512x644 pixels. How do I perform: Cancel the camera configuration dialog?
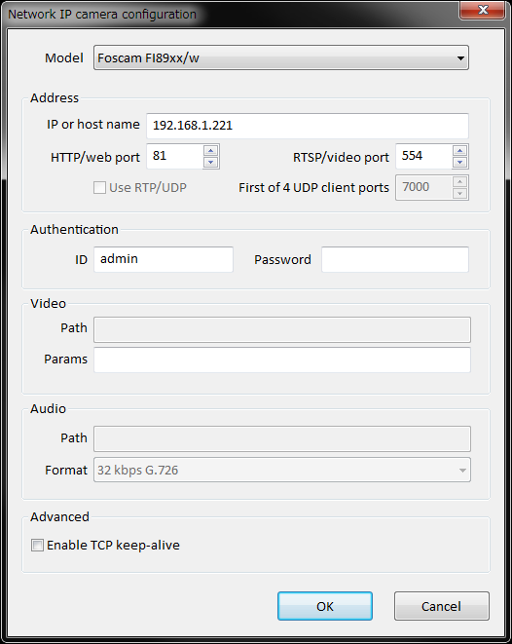point(442,606)
